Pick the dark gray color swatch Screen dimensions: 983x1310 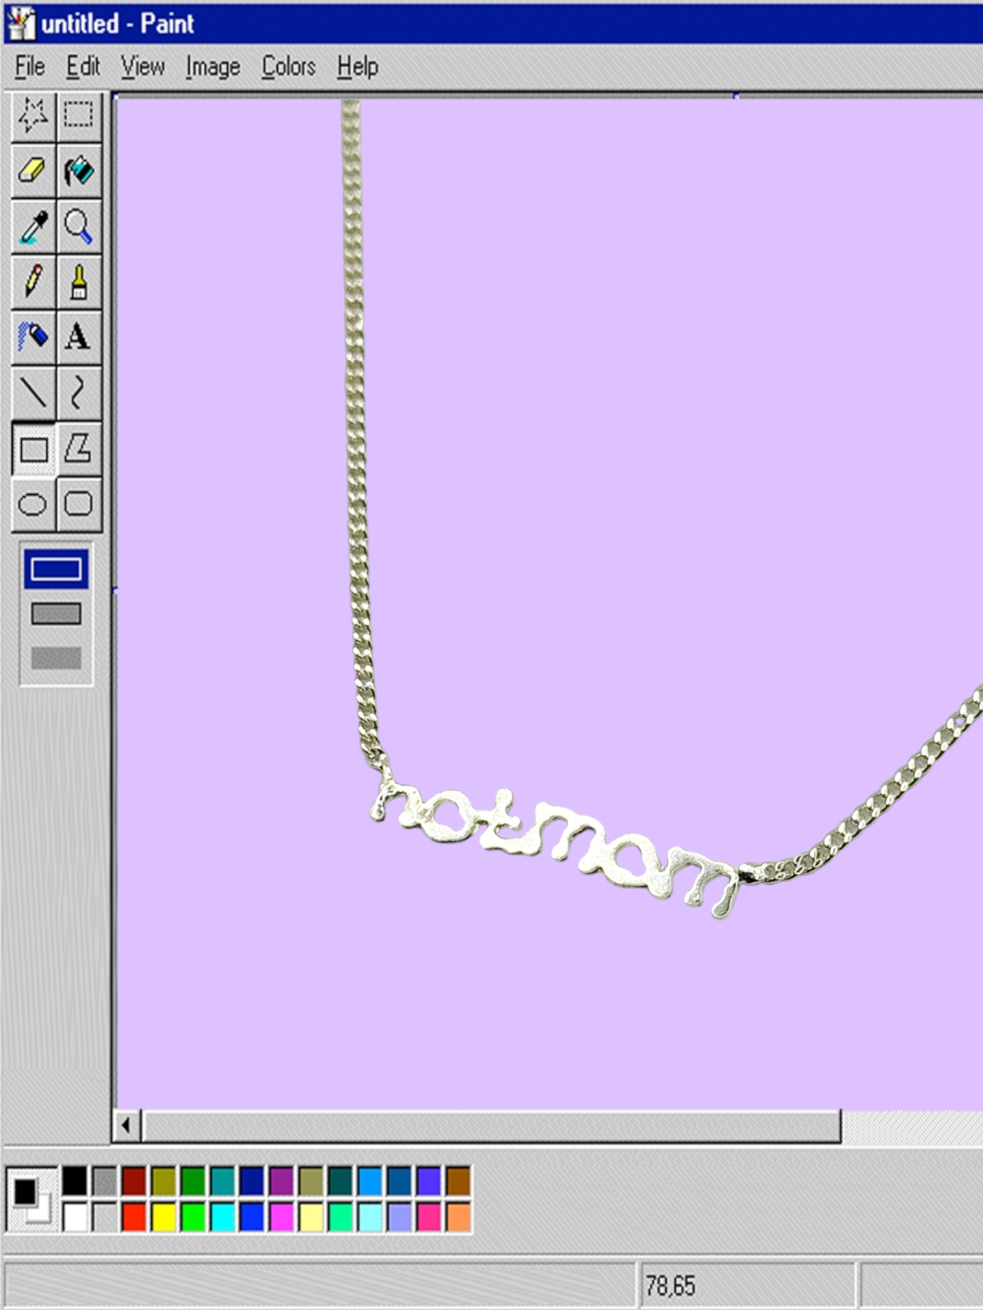coord(104,1181)
